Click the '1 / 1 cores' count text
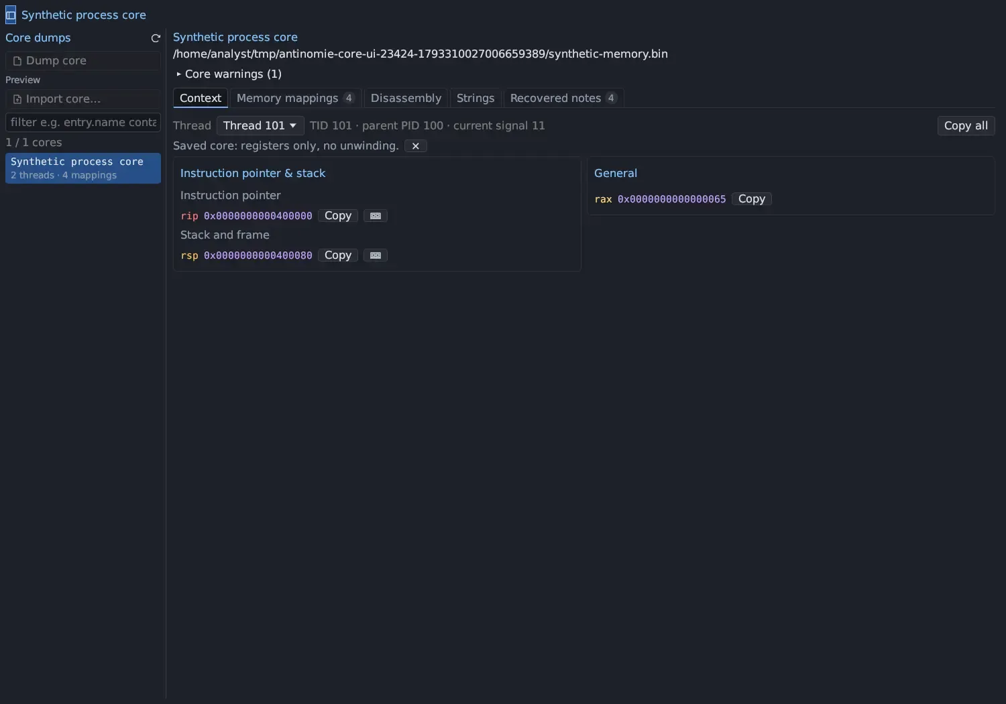1006x704 pixels. 34,142
